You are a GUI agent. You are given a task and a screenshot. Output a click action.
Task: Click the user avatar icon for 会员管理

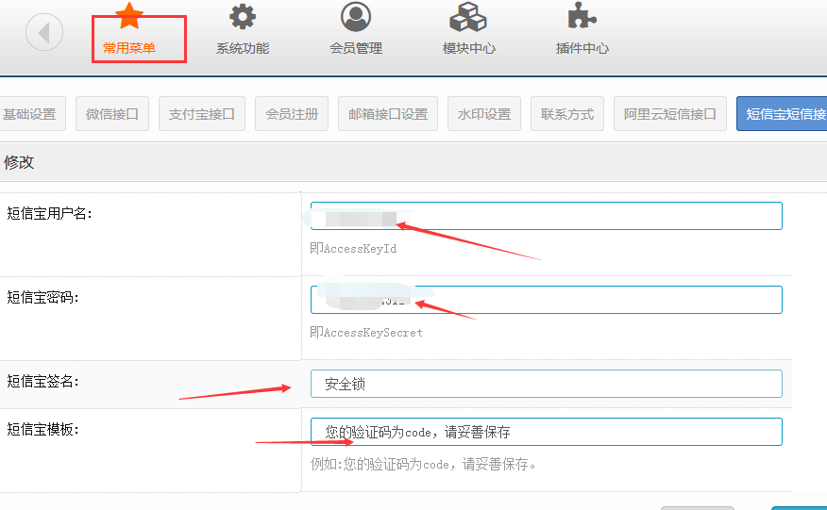[x=356, y=16]
